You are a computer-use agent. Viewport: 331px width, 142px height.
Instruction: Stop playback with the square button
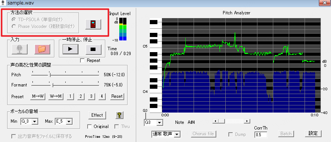[x=93, y=49]
